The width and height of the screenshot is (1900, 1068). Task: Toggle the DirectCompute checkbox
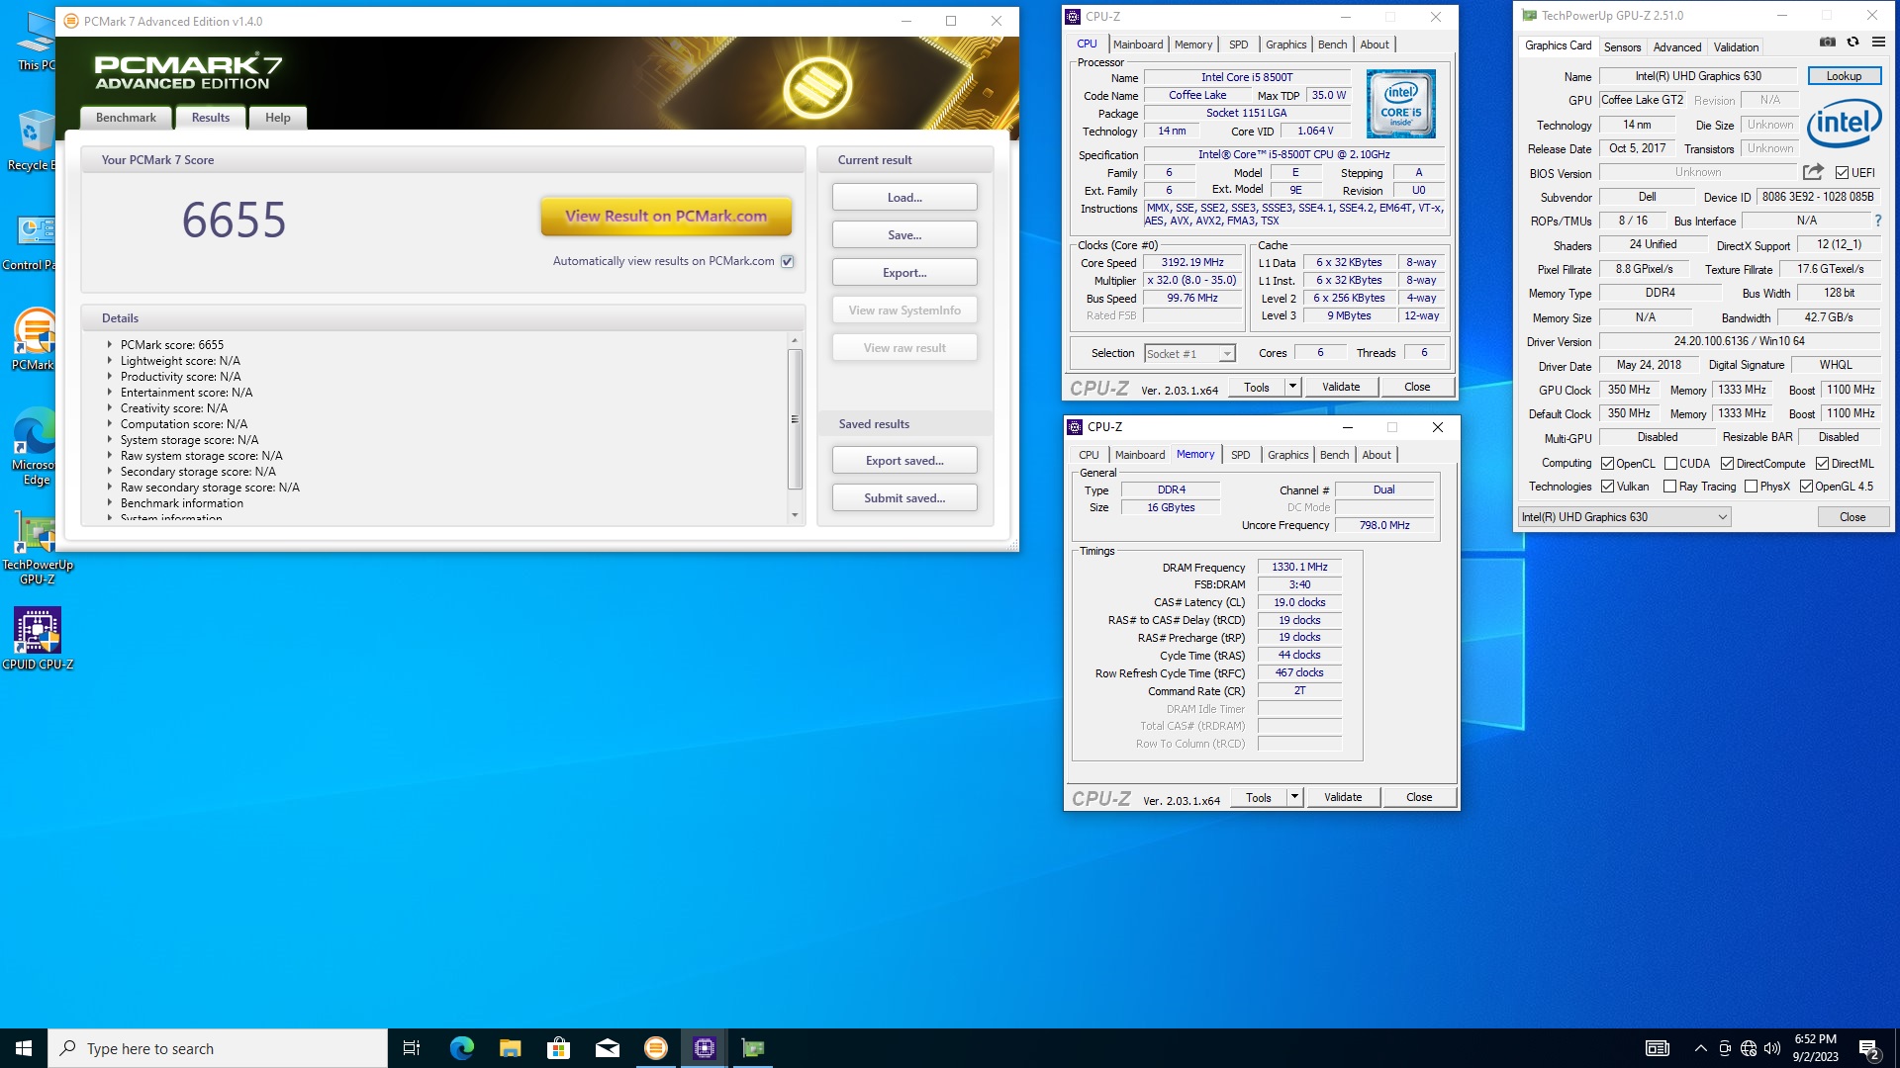(1727, 464)
